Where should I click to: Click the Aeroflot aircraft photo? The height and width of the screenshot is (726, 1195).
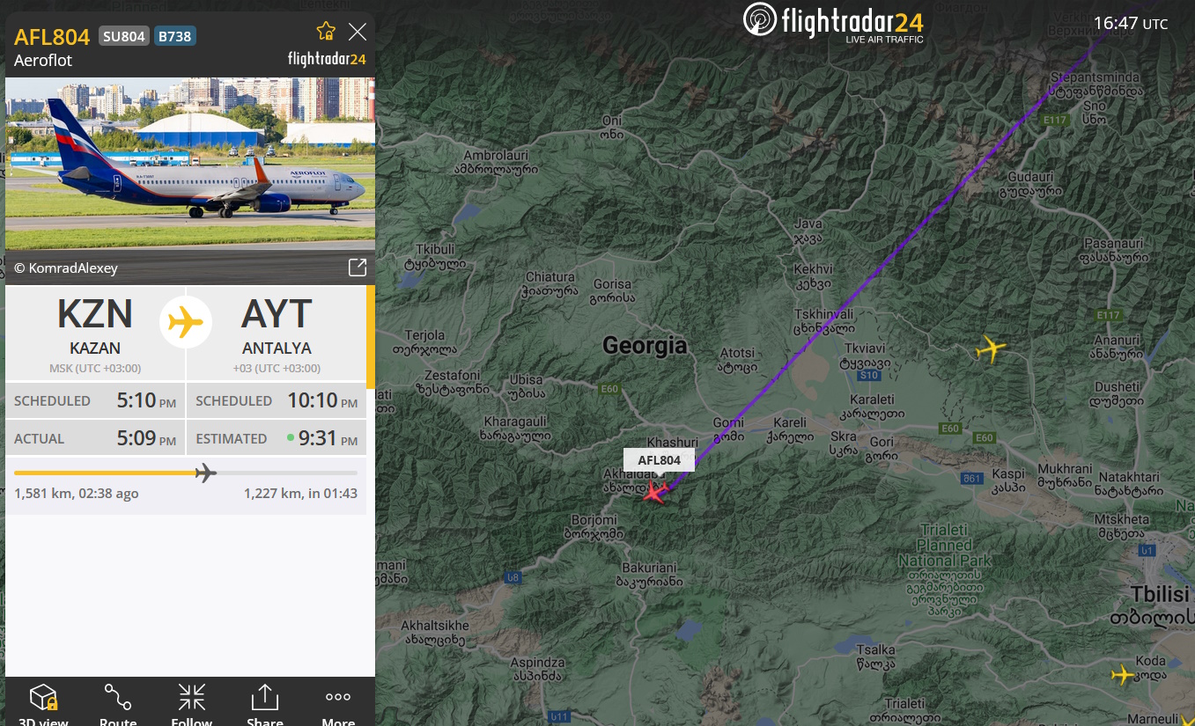point(189,165)
